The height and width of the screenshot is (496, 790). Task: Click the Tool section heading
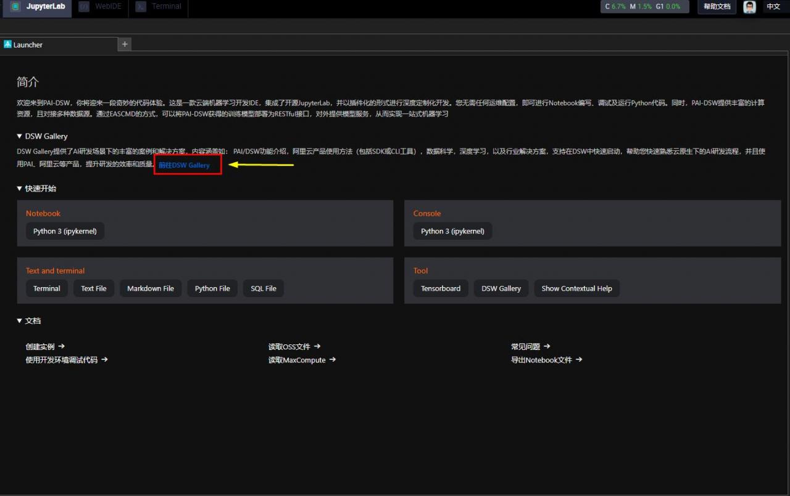click(420, 270)
